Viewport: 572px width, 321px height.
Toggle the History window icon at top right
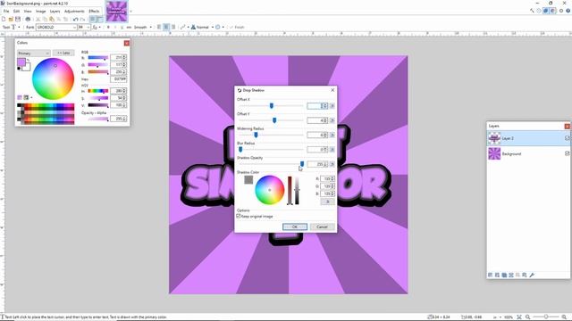(539, 11)
